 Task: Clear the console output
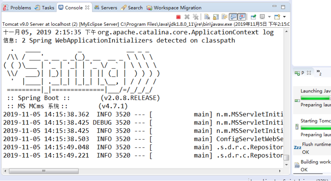207,17
